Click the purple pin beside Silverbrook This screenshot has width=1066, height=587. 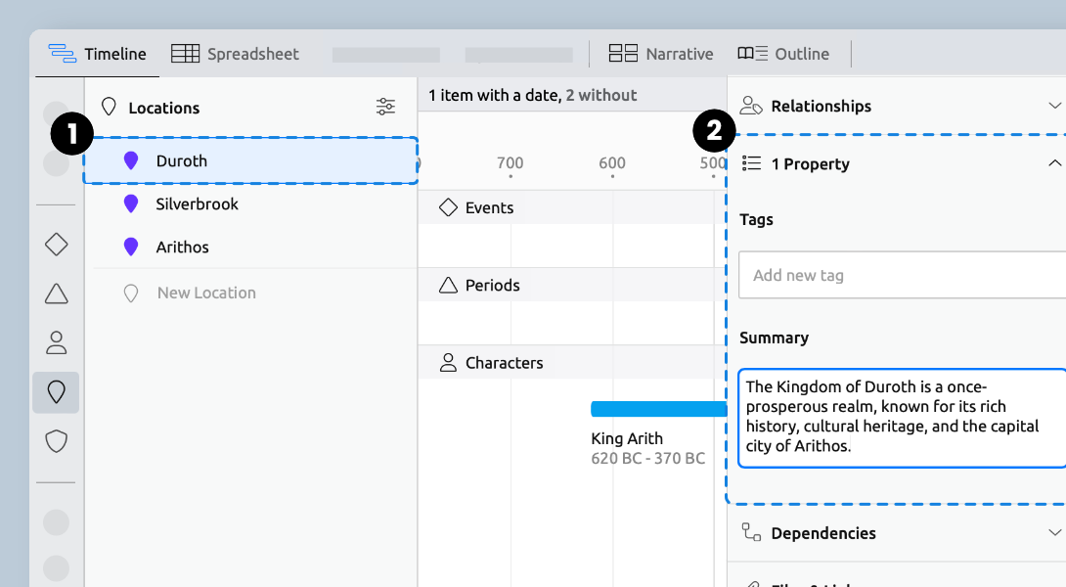coord(131,204)
